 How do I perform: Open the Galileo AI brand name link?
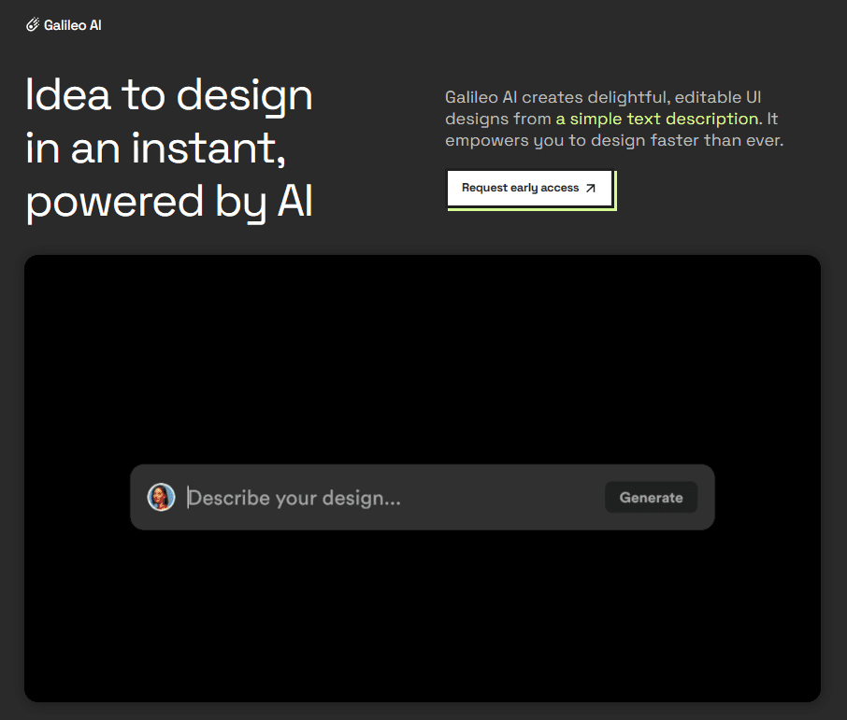(72, 25)
